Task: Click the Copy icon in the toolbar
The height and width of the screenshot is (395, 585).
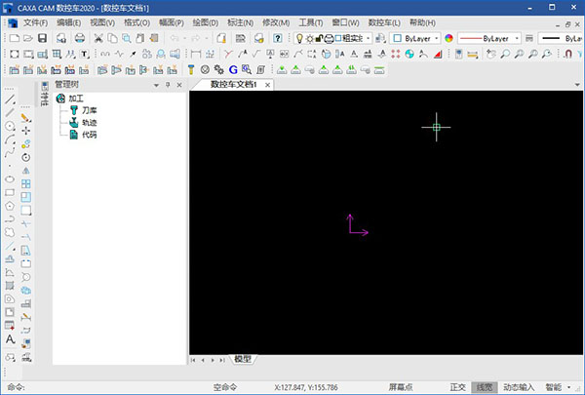Action: 112,38
